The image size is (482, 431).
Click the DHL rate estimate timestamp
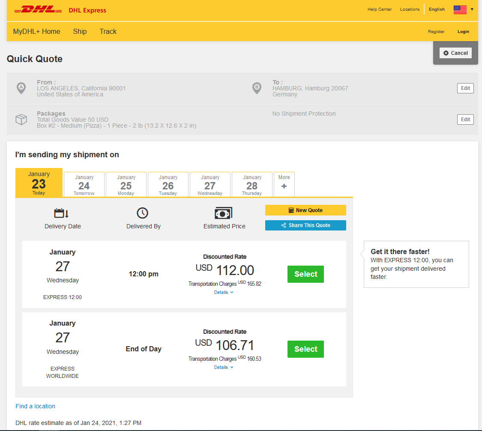pyautogui.click(x=78, y=423)
